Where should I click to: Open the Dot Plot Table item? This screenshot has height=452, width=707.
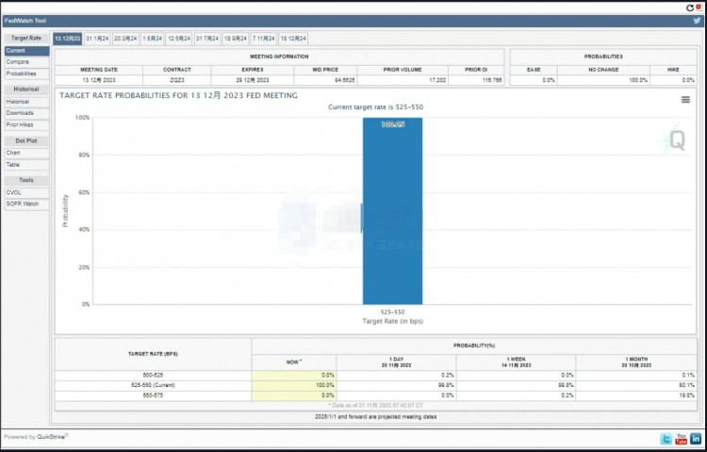(x=26, y=165)
